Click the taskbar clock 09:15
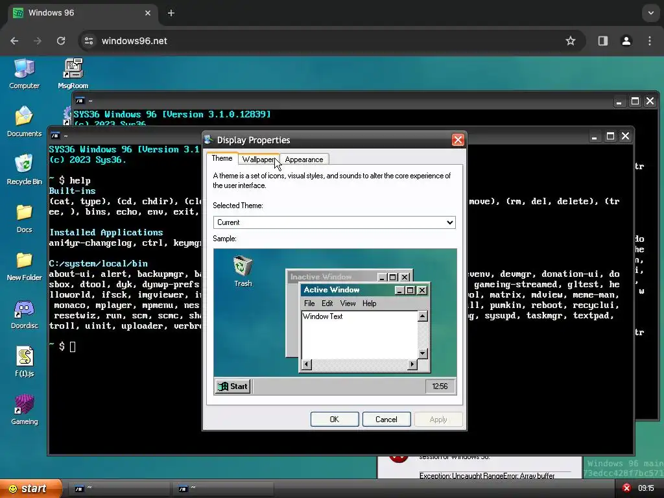 (646, 488)
